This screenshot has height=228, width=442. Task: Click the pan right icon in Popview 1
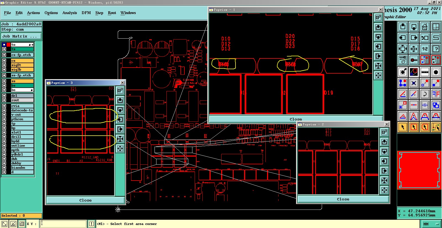point(378,56)
